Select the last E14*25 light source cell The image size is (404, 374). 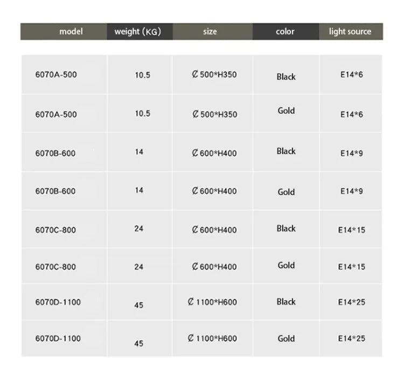tap(352, 338)
